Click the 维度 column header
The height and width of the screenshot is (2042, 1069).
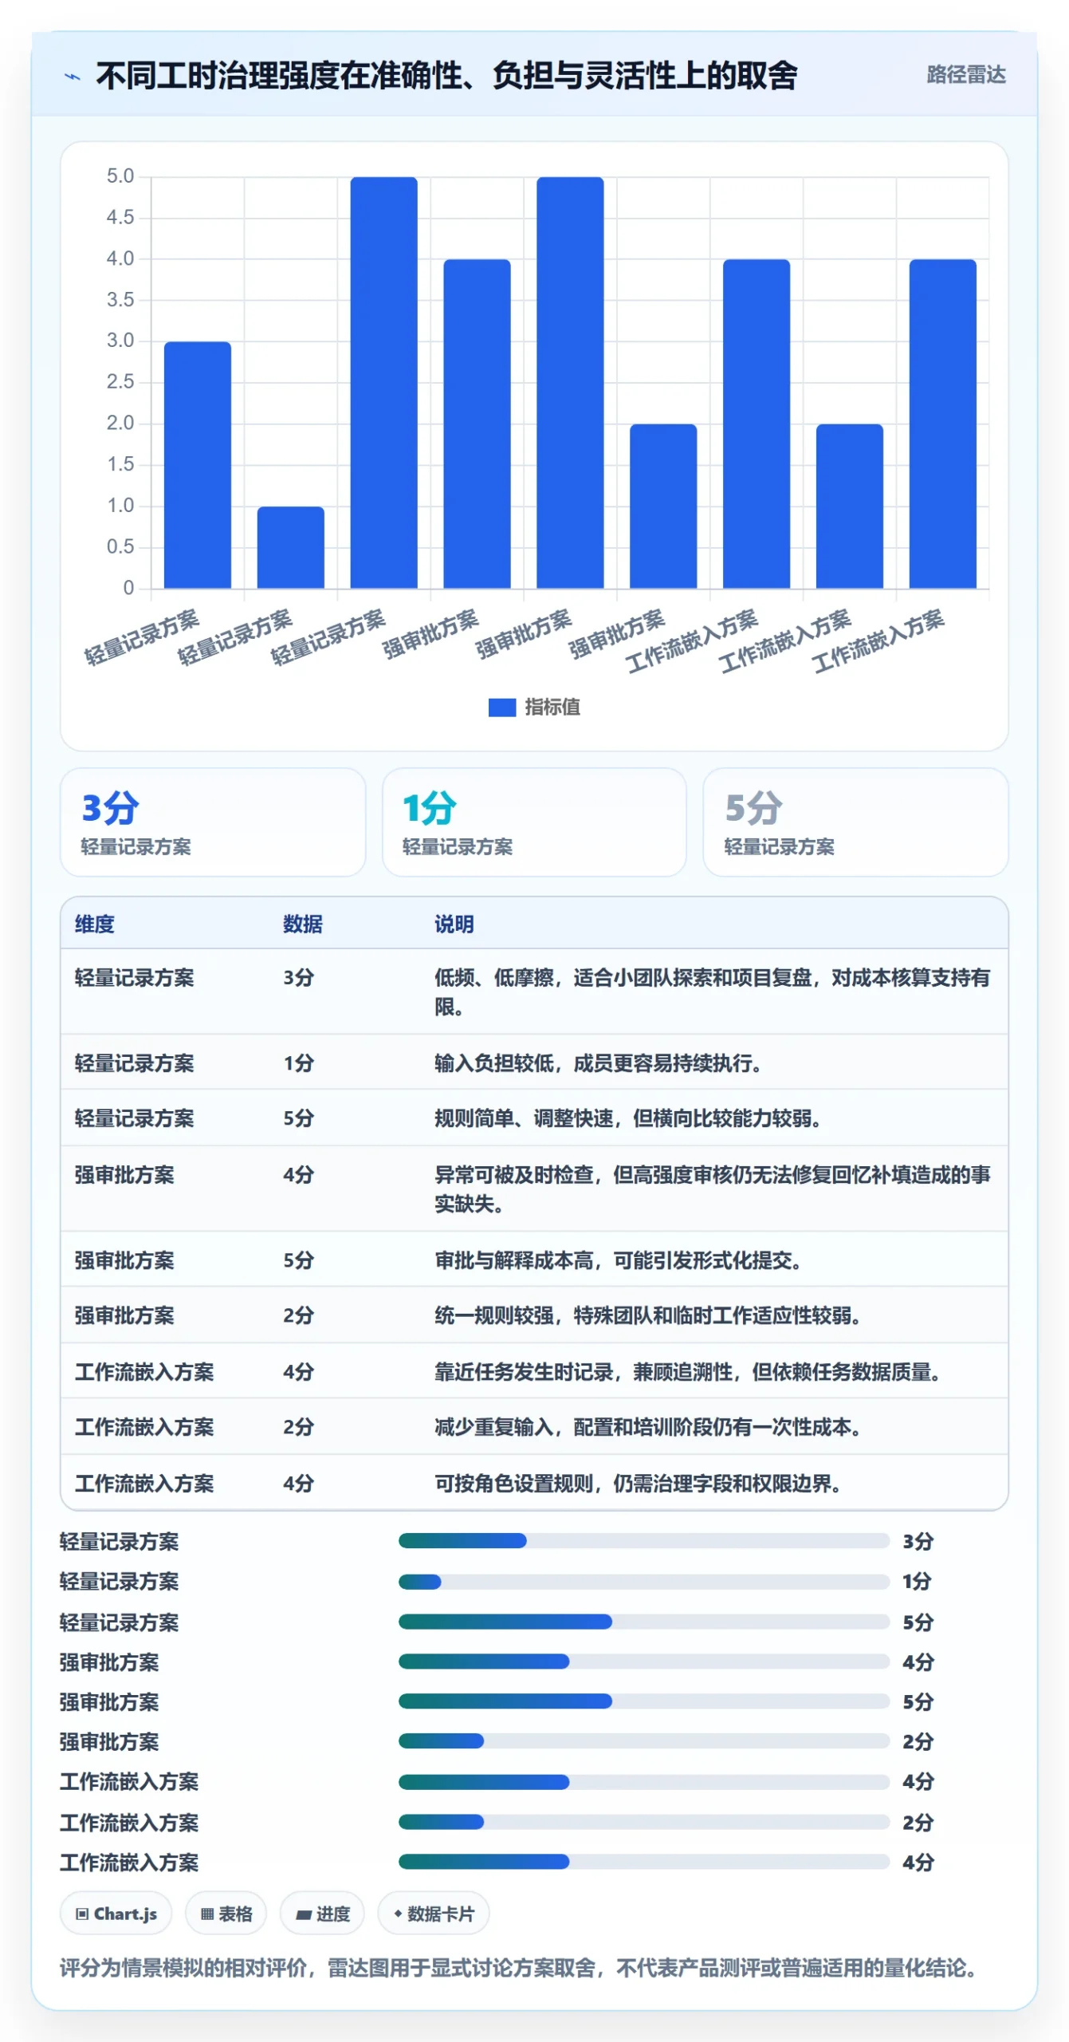[x=95, y=924]
